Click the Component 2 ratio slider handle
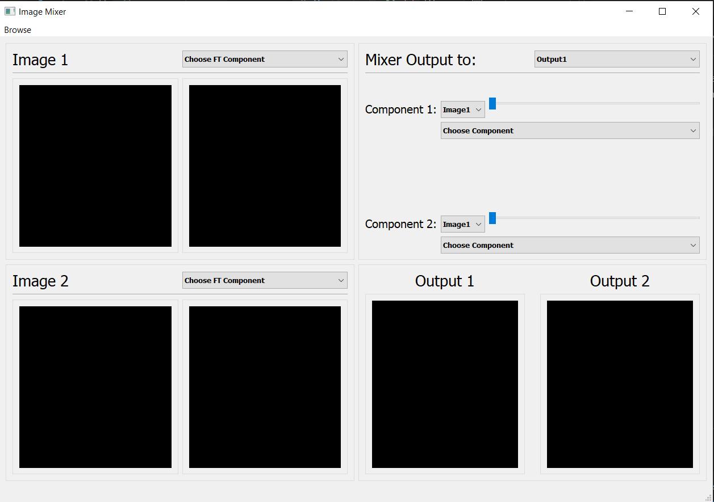The width and height of the screenshot is (714, 502). (x=492, y=218)
